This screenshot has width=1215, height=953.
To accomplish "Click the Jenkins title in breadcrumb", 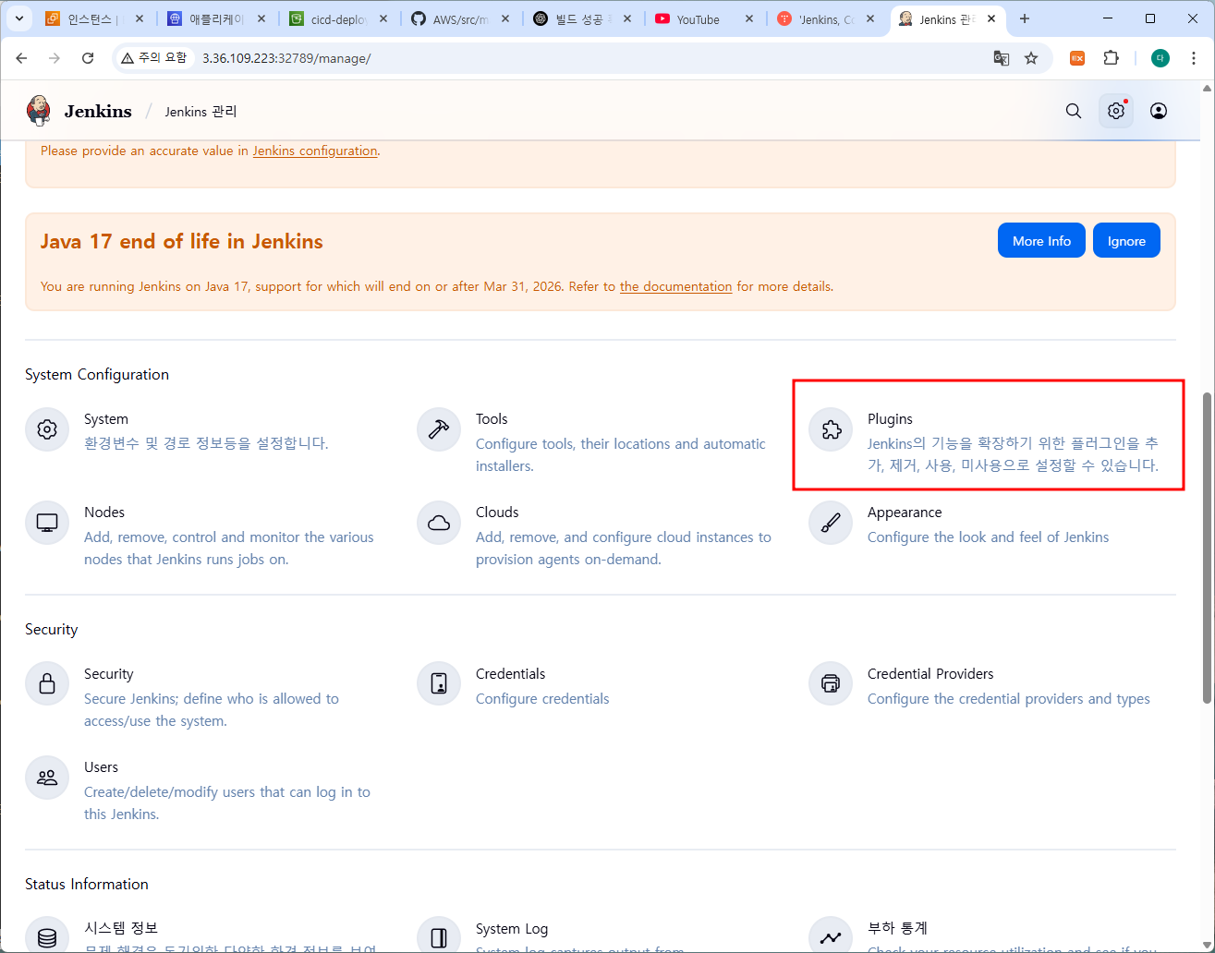I will 98,111.
